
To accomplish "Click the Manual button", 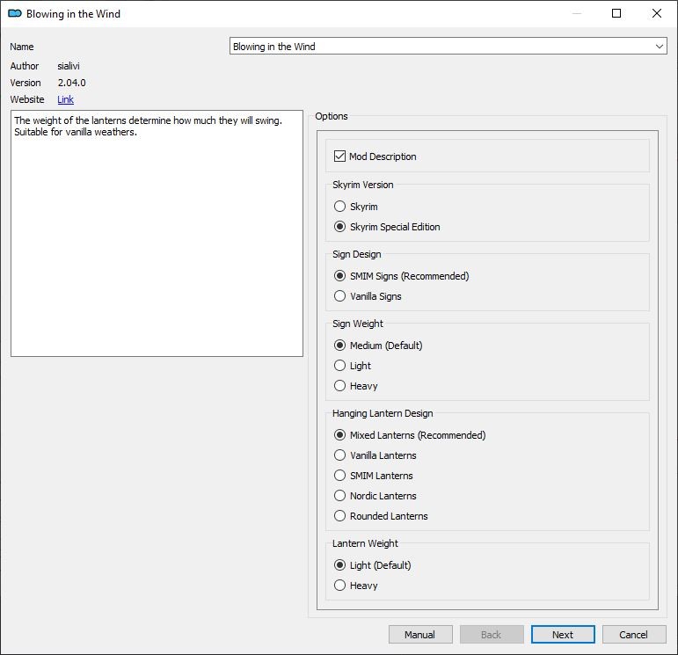I will pos(420,634).
